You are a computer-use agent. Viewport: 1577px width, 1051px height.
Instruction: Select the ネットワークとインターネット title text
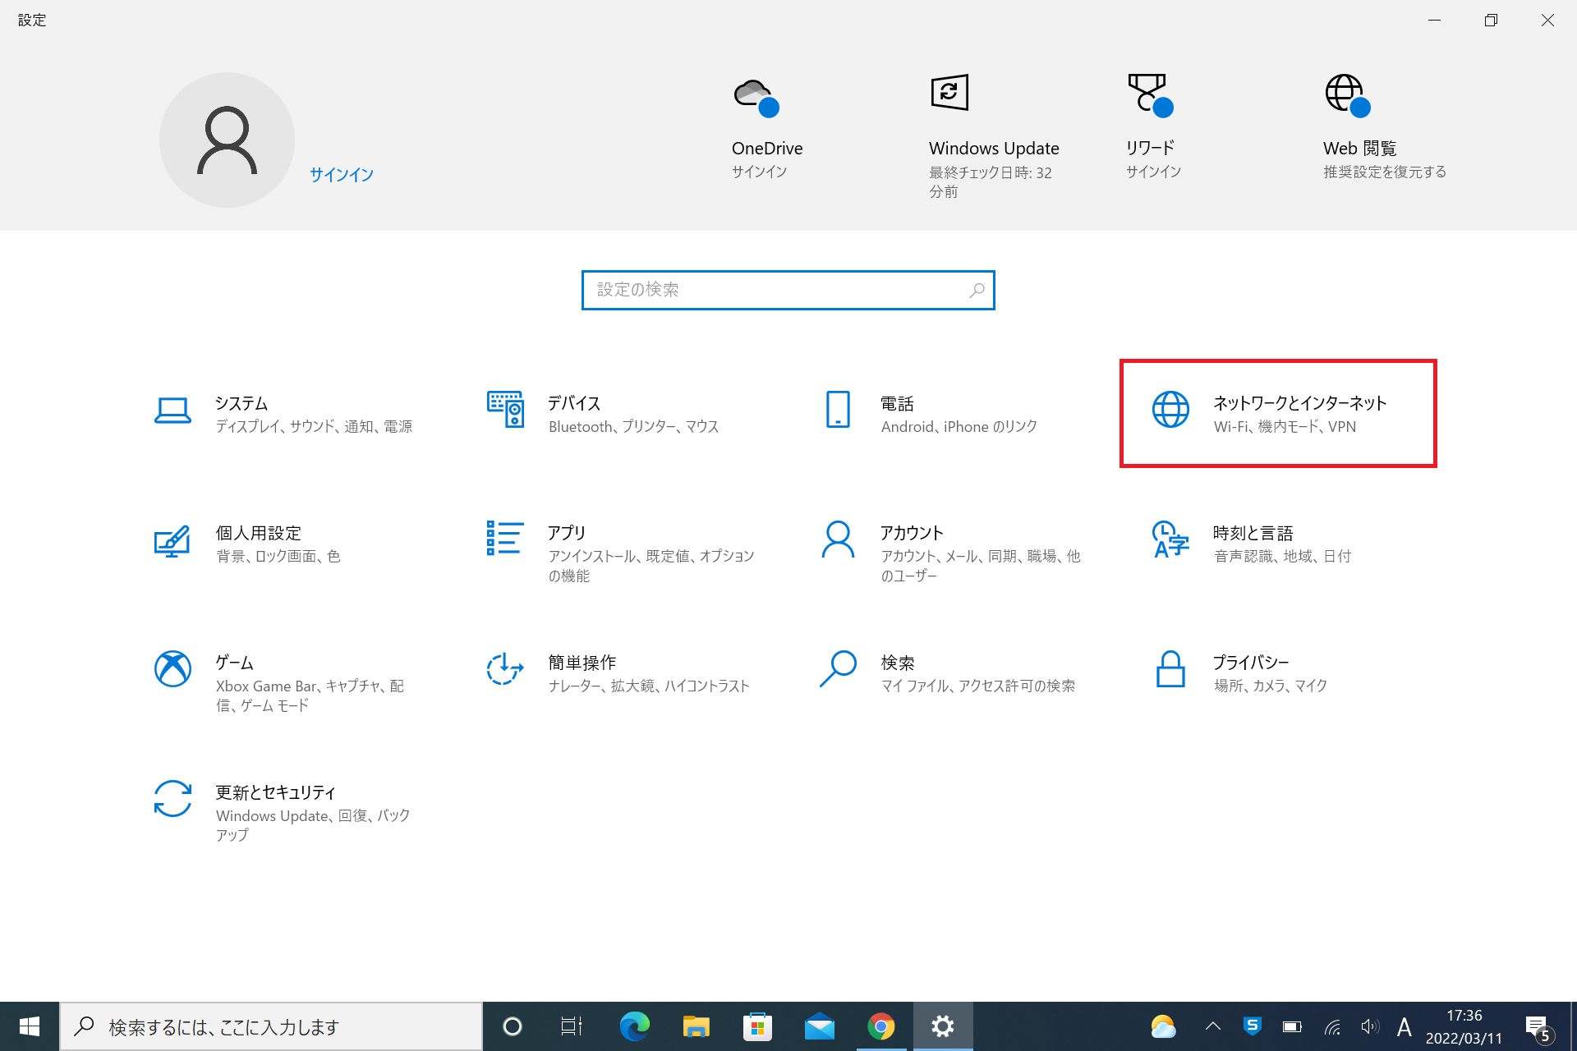(1300, 403)
